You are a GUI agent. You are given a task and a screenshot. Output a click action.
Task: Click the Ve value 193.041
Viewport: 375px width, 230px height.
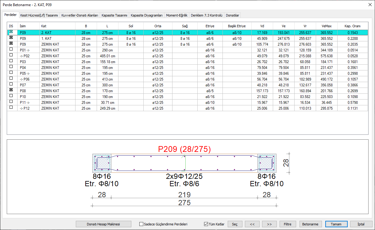284,33
